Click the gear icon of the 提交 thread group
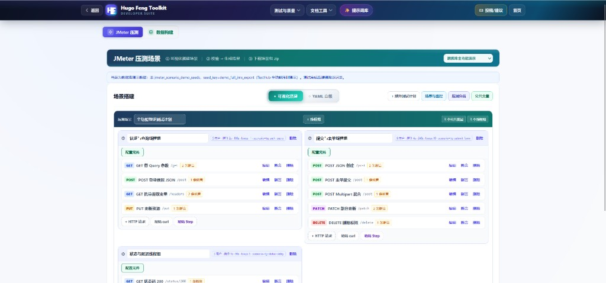606x283 pixels. tap(310, 138)
